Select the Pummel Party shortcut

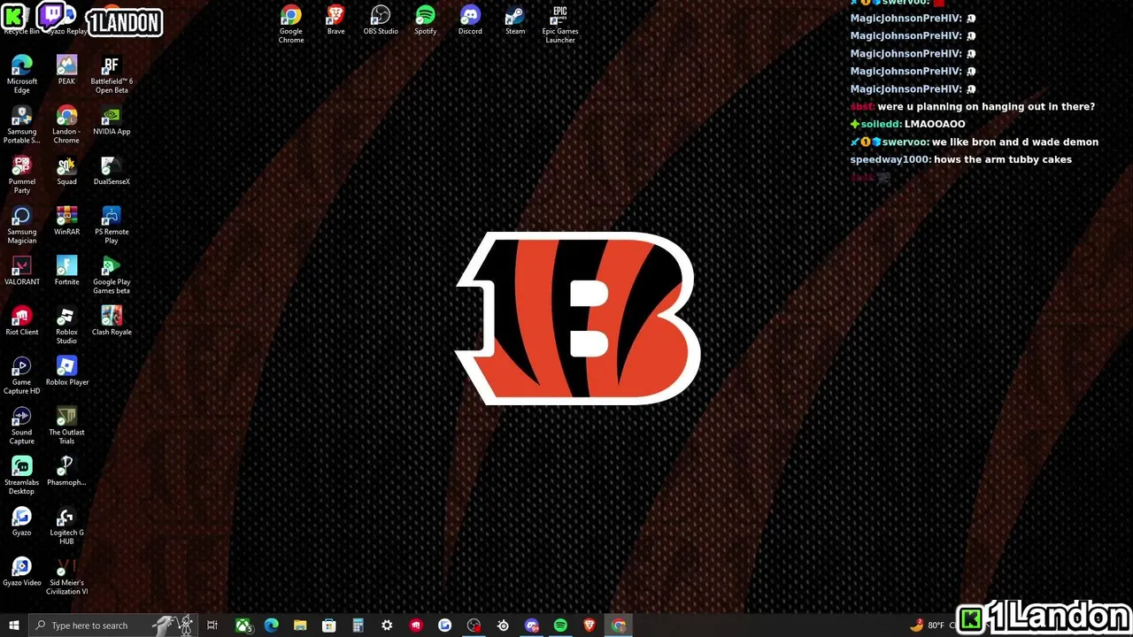point(22,175)
